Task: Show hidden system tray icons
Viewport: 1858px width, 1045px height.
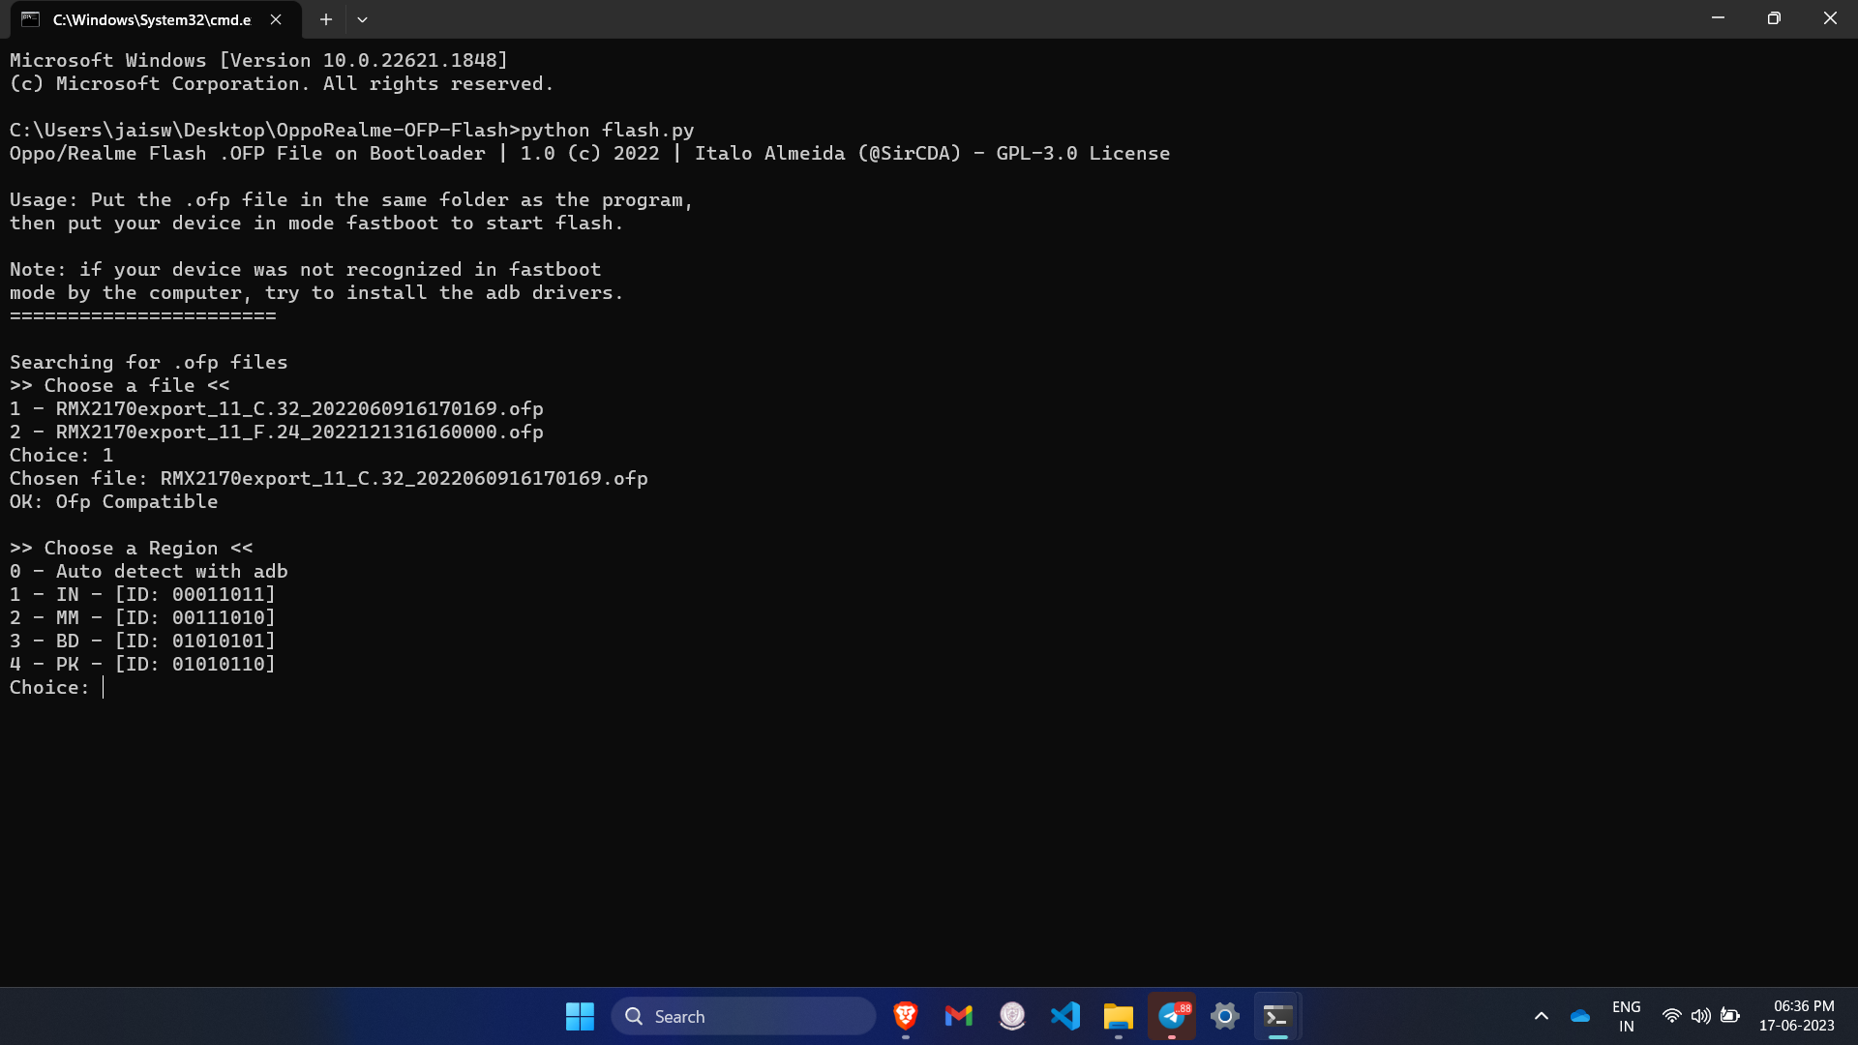Action: [x=1542, y=1016]
